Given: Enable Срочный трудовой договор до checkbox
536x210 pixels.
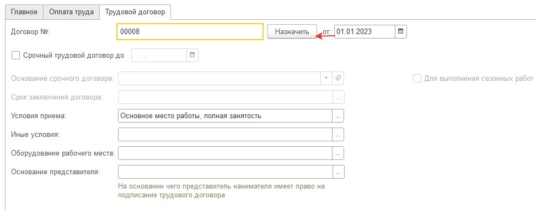Looking at the screenshot, I should click(16, 55).
